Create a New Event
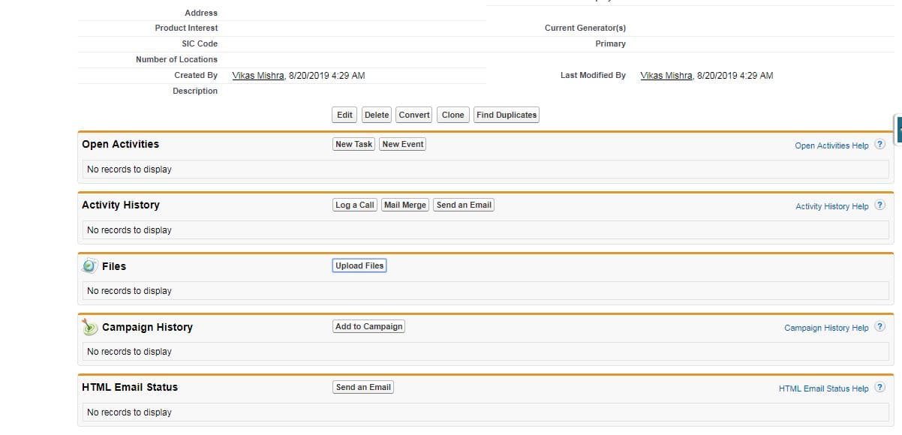 tap(403, 144)
